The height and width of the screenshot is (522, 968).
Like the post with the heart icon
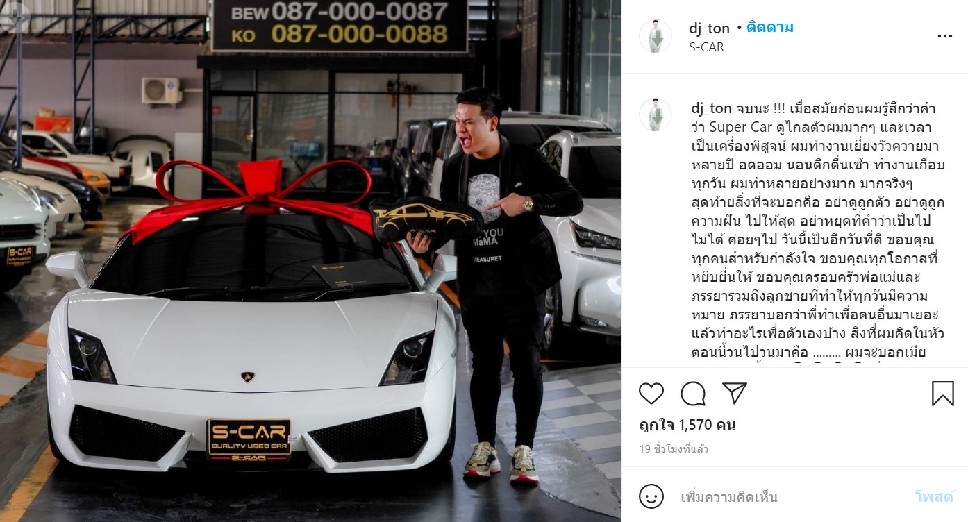(x=651, y=394)
